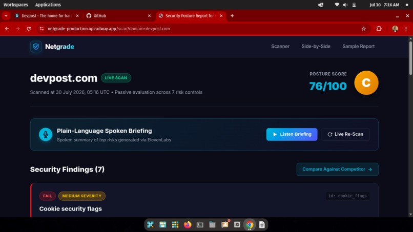Click the 76/100 posture score

328,86
